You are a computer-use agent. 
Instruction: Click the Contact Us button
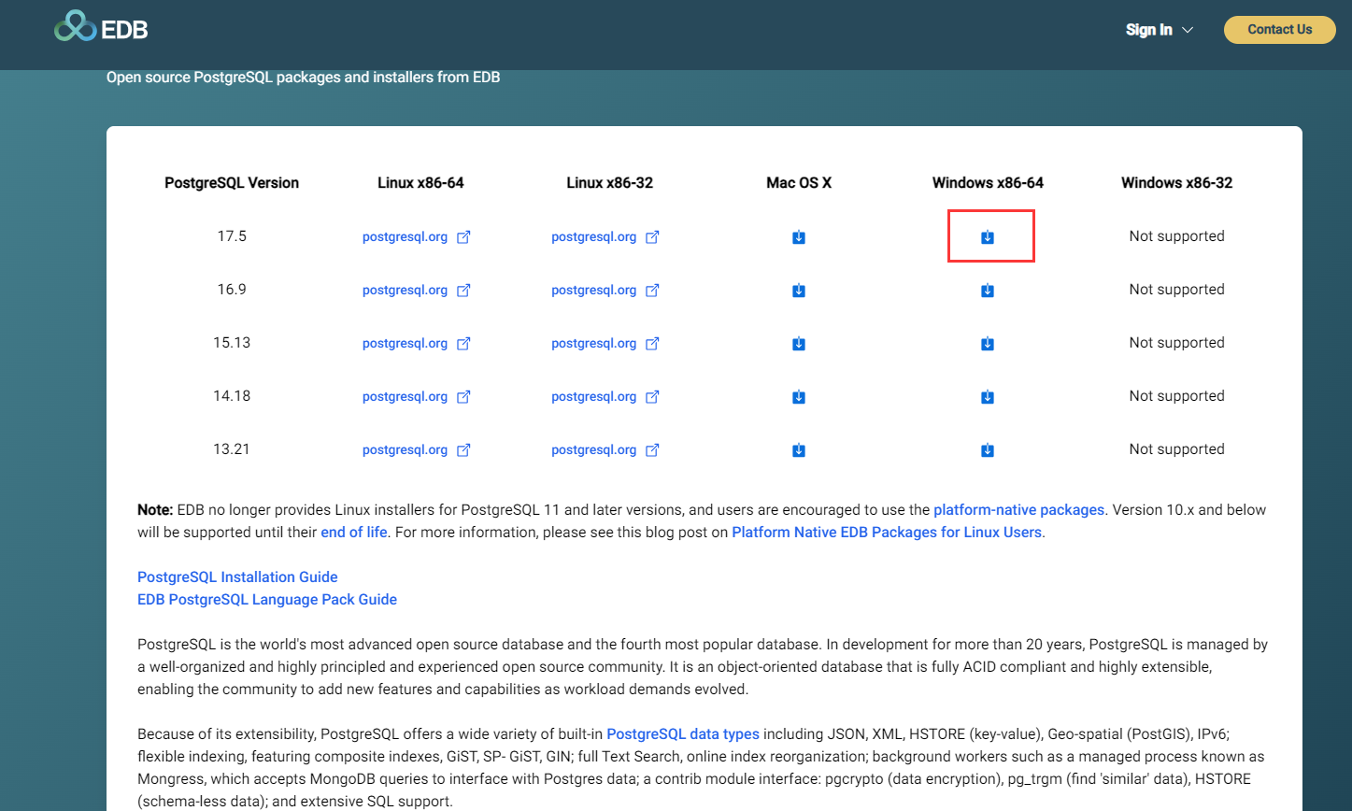click(1279, 30)
